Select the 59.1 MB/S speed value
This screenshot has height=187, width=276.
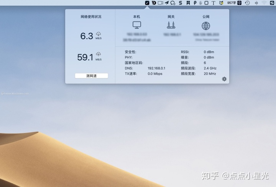pos(85,57)
